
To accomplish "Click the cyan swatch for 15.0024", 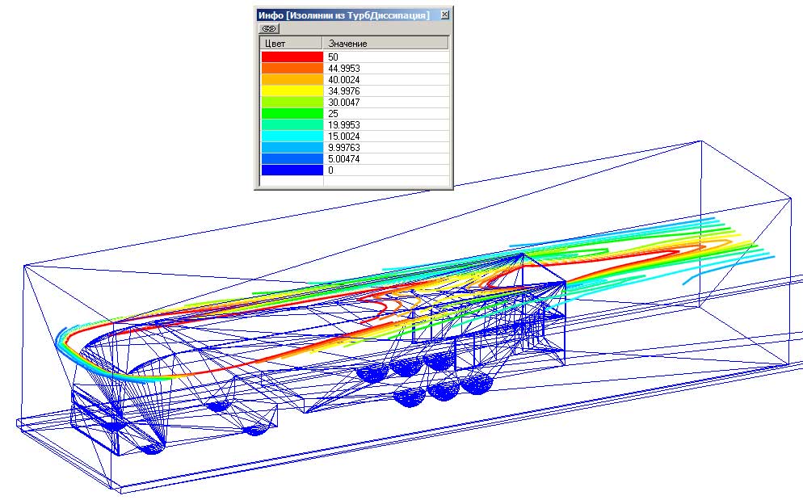I will point(292,137).
